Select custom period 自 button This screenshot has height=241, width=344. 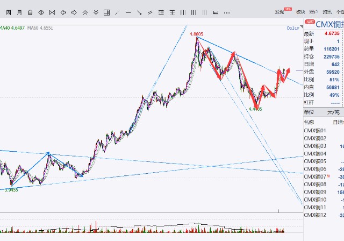point(30,12)
